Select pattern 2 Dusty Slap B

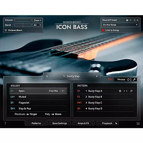point(105,97)
